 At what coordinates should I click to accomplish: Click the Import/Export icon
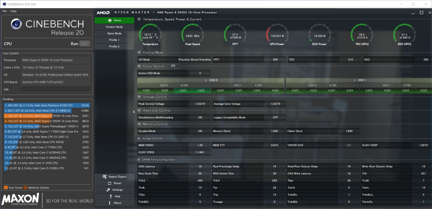point(105,177)
